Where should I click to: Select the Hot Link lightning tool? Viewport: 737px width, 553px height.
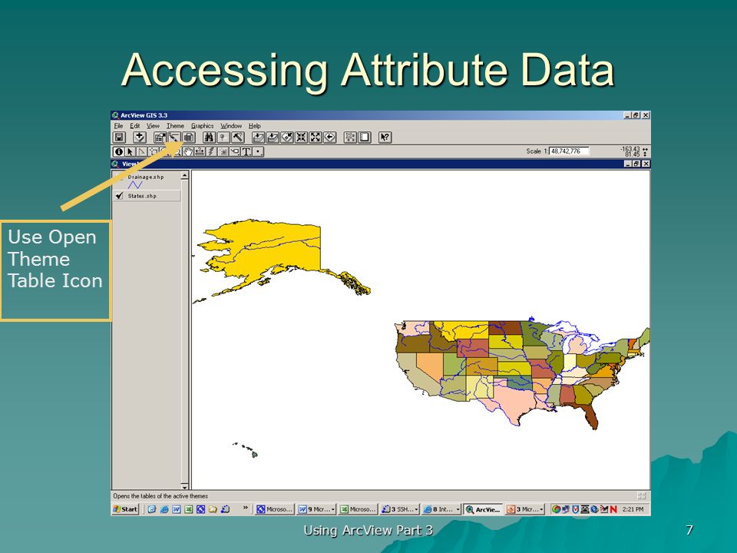click(212, 151)
